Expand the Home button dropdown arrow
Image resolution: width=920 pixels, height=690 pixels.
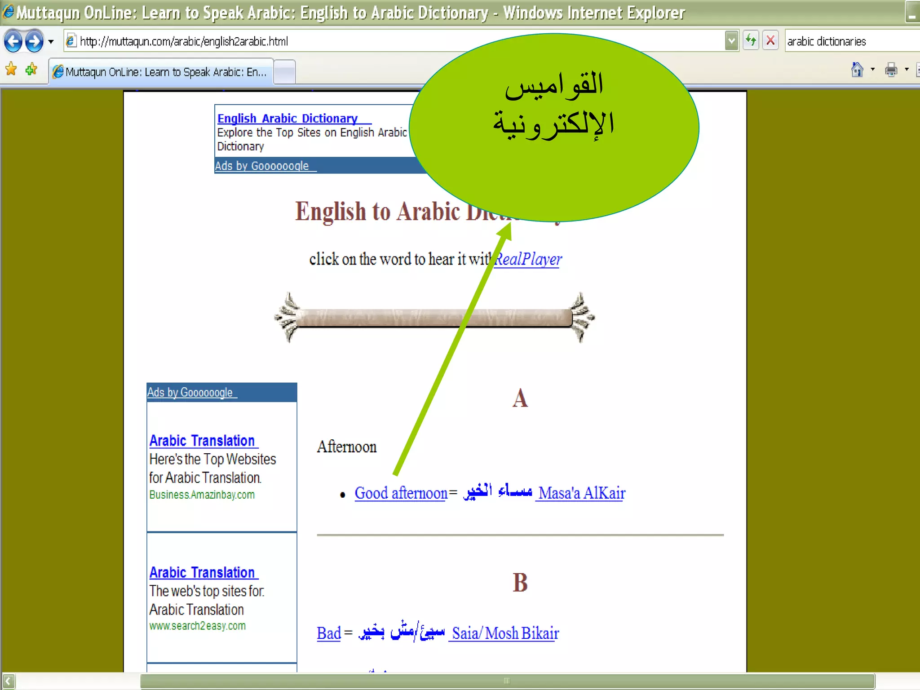(872, 70)
